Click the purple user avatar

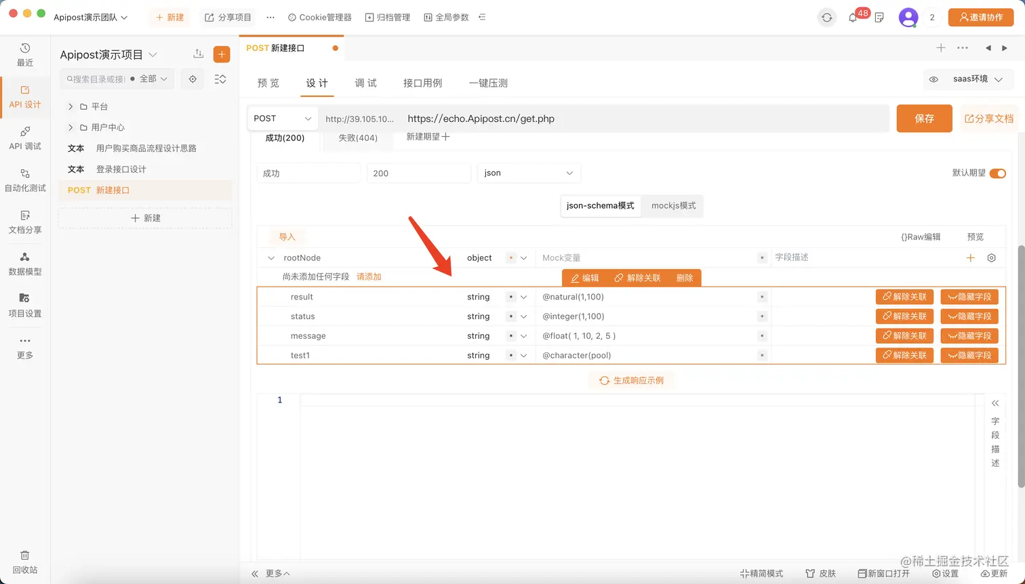(x=908, y=18)
